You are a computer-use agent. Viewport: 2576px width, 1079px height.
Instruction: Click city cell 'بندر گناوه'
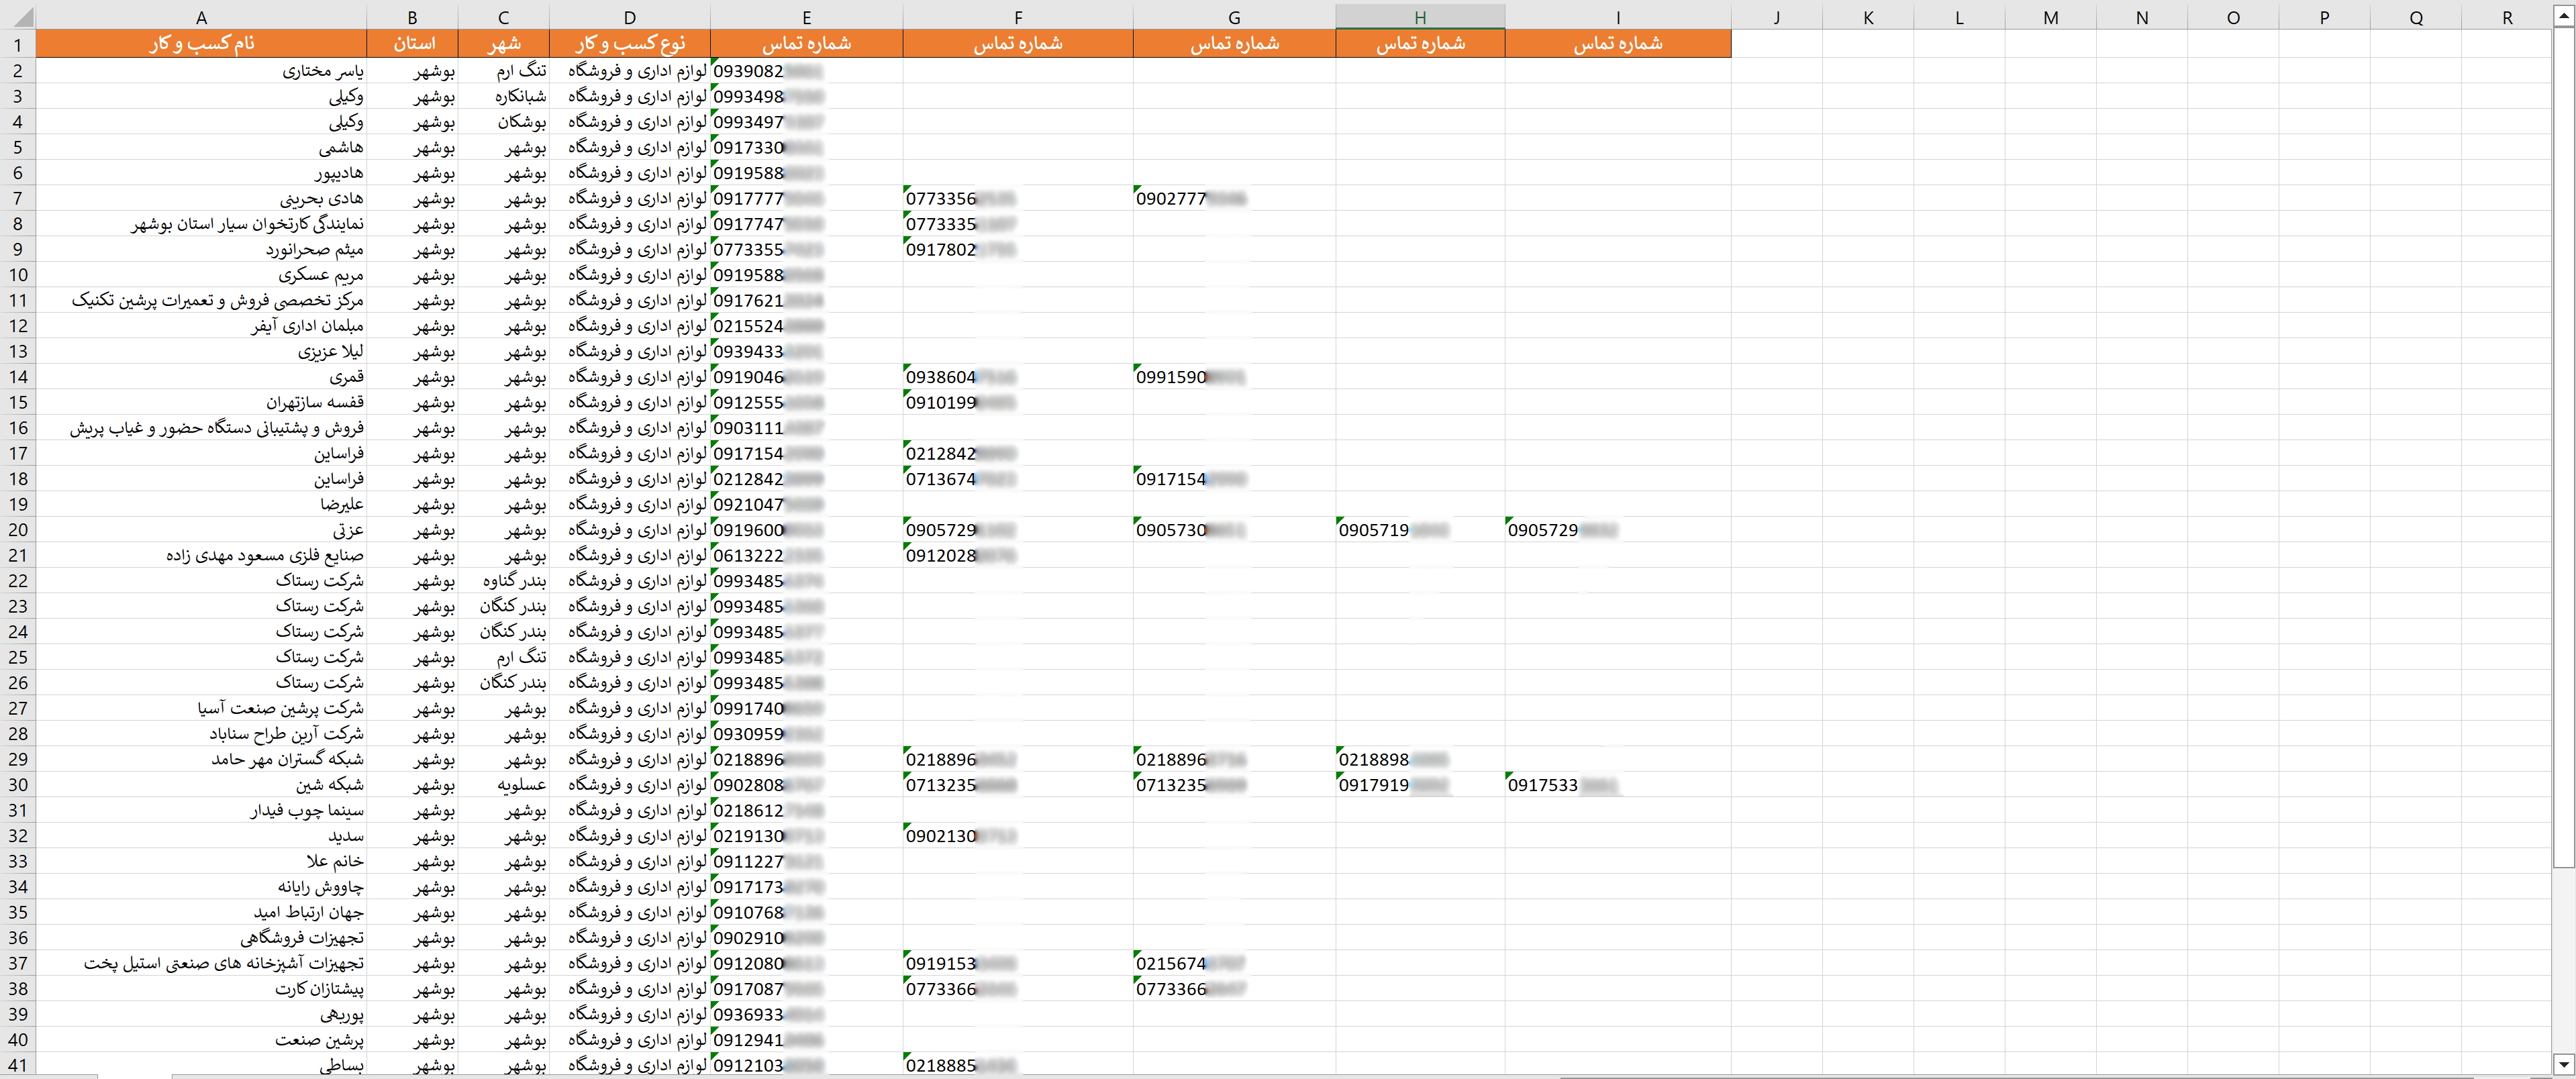[x=503, y=581]
